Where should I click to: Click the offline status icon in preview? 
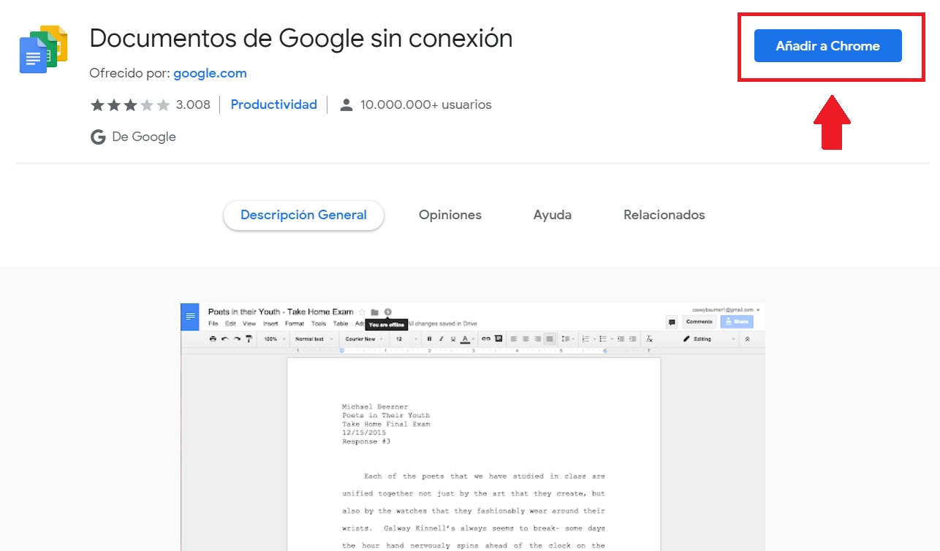[x=387, y=312]
